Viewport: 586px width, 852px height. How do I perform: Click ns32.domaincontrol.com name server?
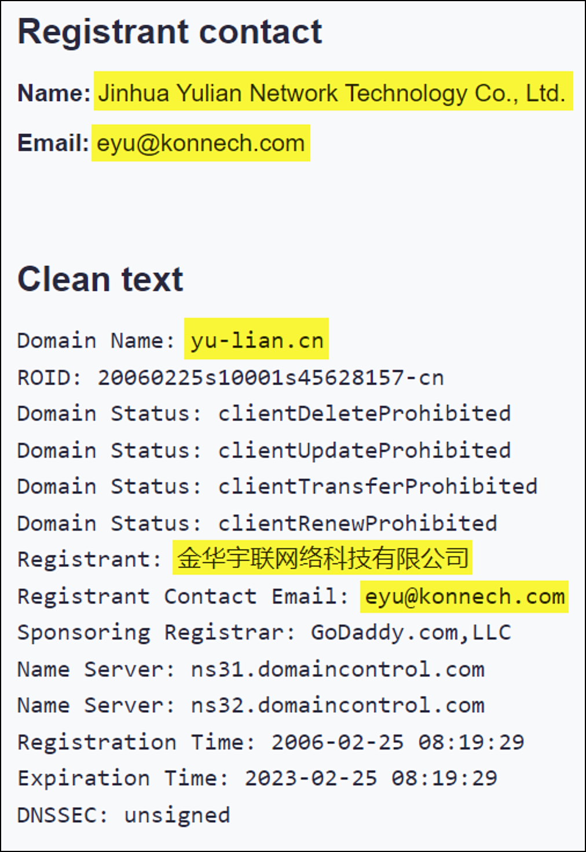338,706
